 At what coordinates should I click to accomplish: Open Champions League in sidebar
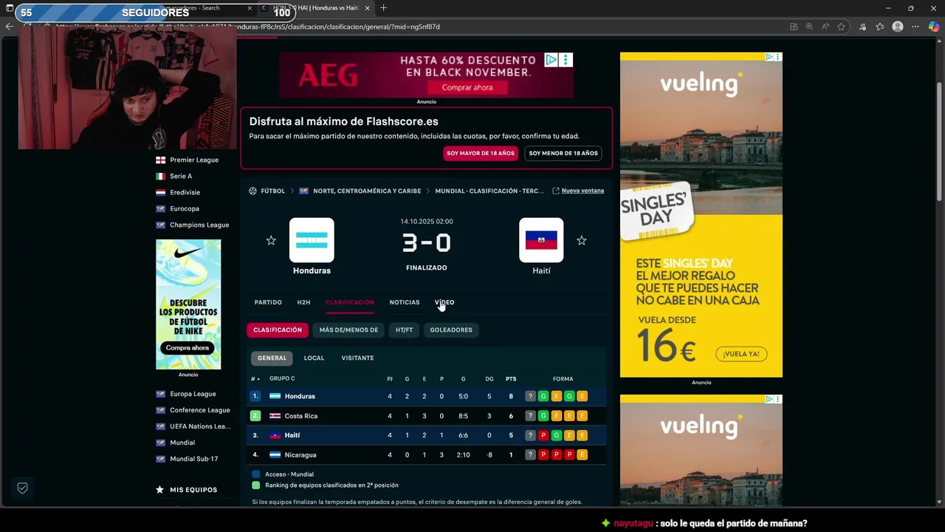pyautogui.click(x=199, y=225)
